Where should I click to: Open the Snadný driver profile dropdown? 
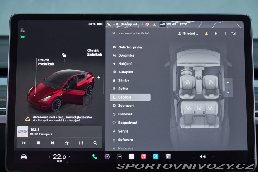coord(188,34)
